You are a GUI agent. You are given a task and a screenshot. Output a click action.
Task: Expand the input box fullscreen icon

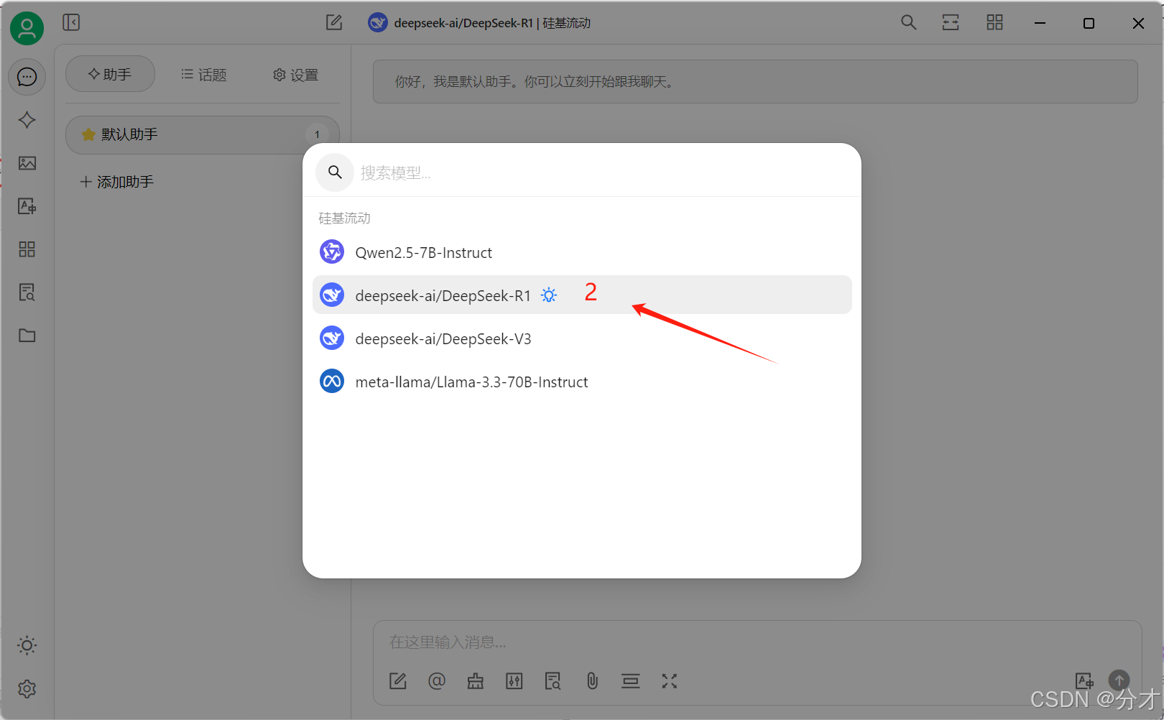670,680
